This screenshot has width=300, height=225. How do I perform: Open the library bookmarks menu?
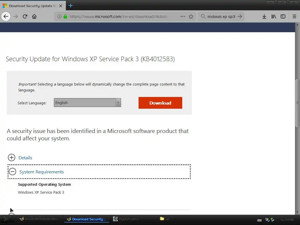point(274,16)
